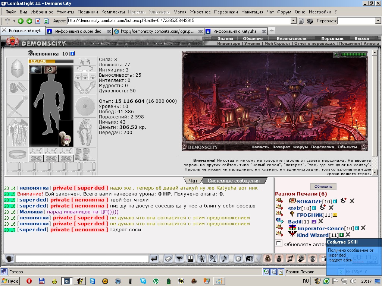Open the smiley emoticons picker
The image size is (382, 286).
coord(238,259)
